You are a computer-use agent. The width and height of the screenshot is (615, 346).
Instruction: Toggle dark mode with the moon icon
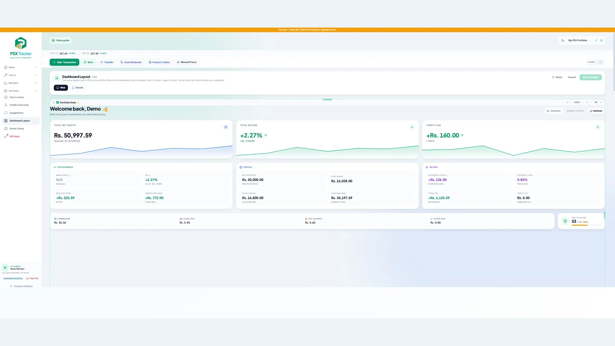tap(563, 40)
